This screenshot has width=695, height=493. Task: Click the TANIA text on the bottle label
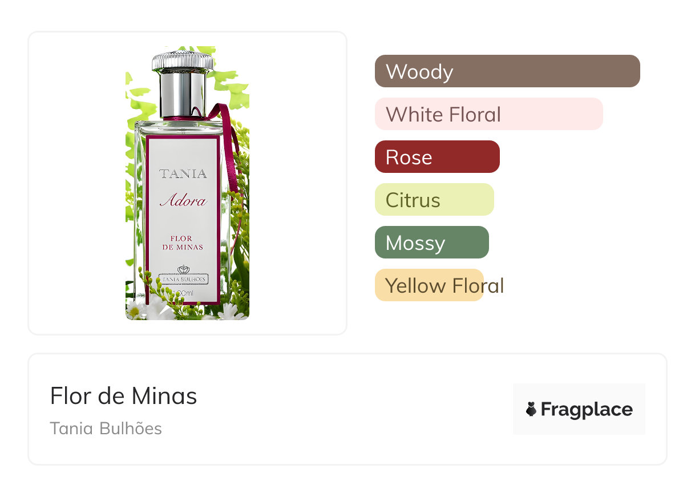tap(183, 174)
